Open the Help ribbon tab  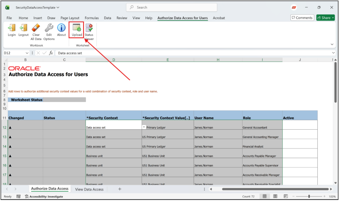pos(149,18)
